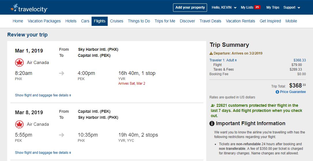
Task: Click the Air Canada logo on Mar 8 flight
Action: (19, 124)
